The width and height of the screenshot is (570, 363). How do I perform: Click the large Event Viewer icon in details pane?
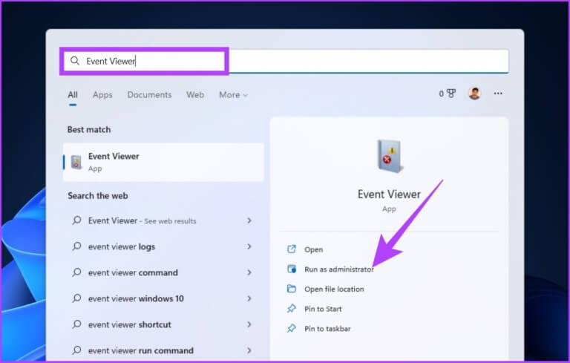tap(390, 156)
